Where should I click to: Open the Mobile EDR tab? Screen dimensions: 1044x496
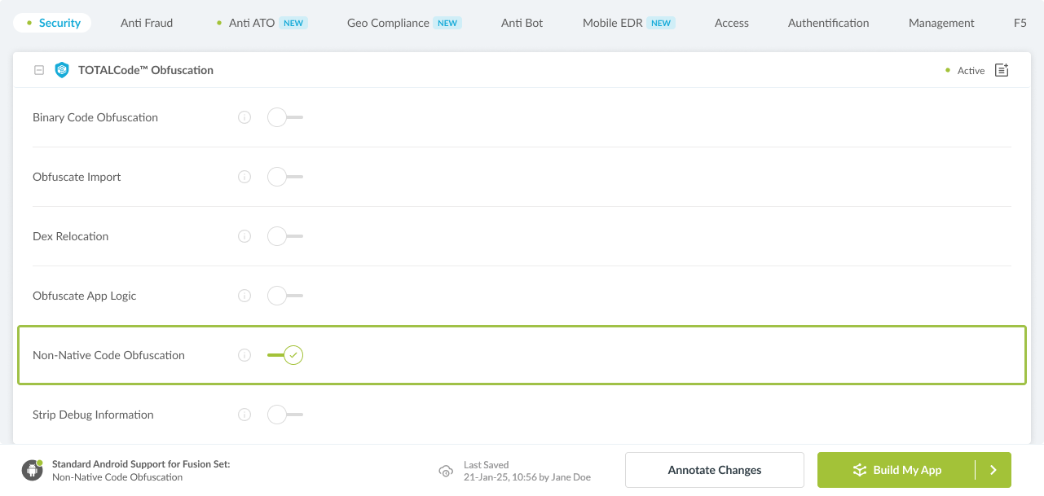pos(612,23)
